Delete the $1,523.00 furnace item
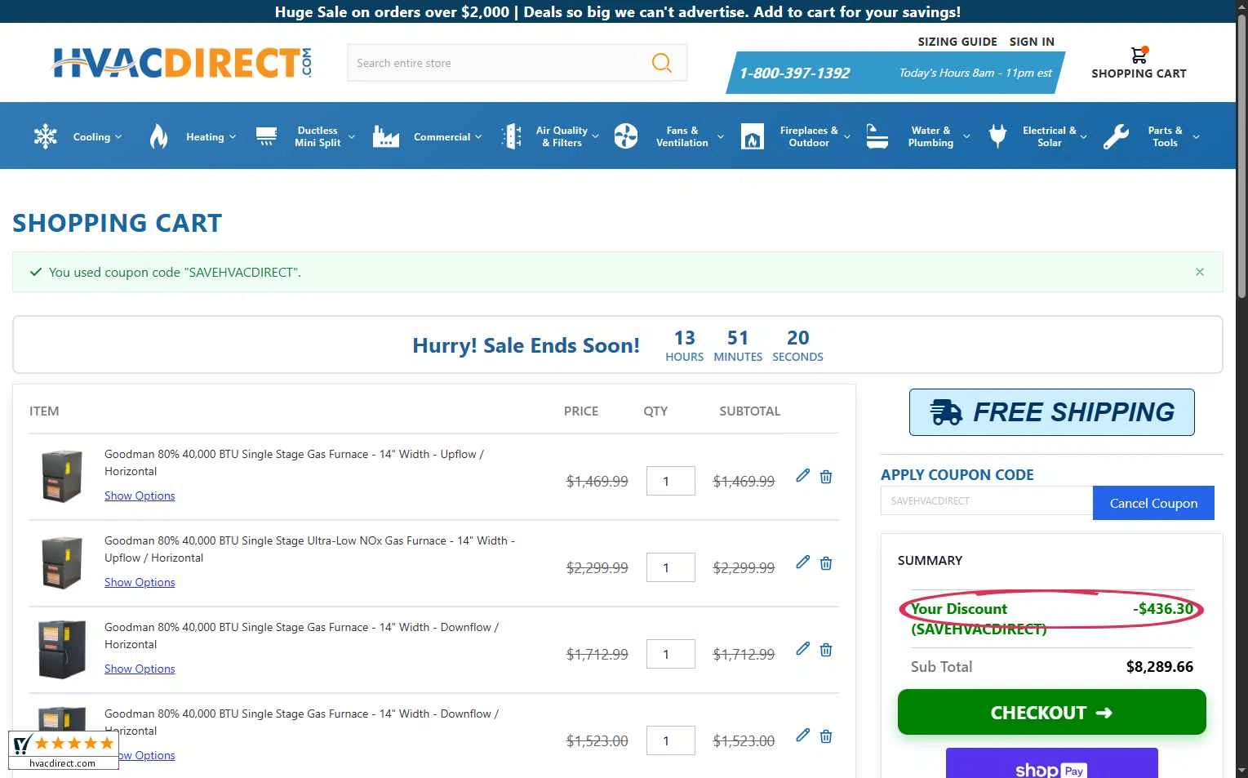This screenshot has width=1248, height=778. click(826, 736)
